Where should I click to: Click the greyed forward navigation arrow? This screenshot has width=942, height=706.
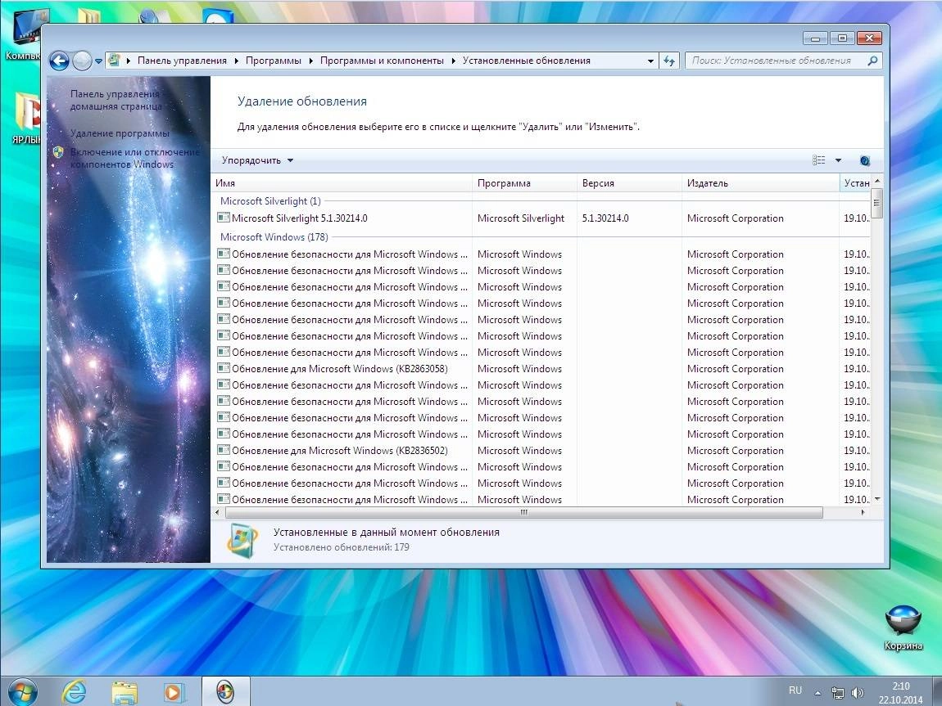point(82,61)
